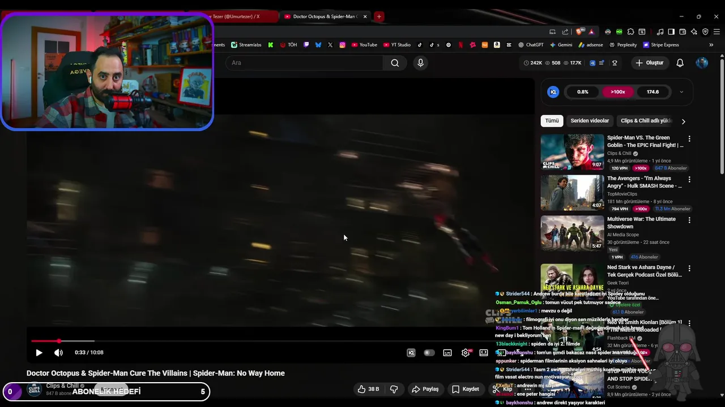Viewport: 725px width, 407px height.
Task: Submit search with magnifier button
Action: [x=395, y=63]
